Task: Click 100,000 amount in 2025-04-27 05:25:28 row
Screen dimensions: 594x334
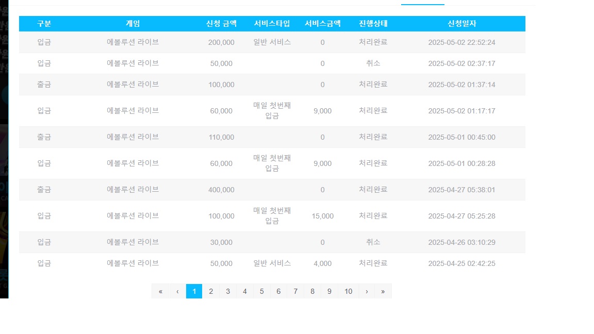Action: (x=221, y=216)
